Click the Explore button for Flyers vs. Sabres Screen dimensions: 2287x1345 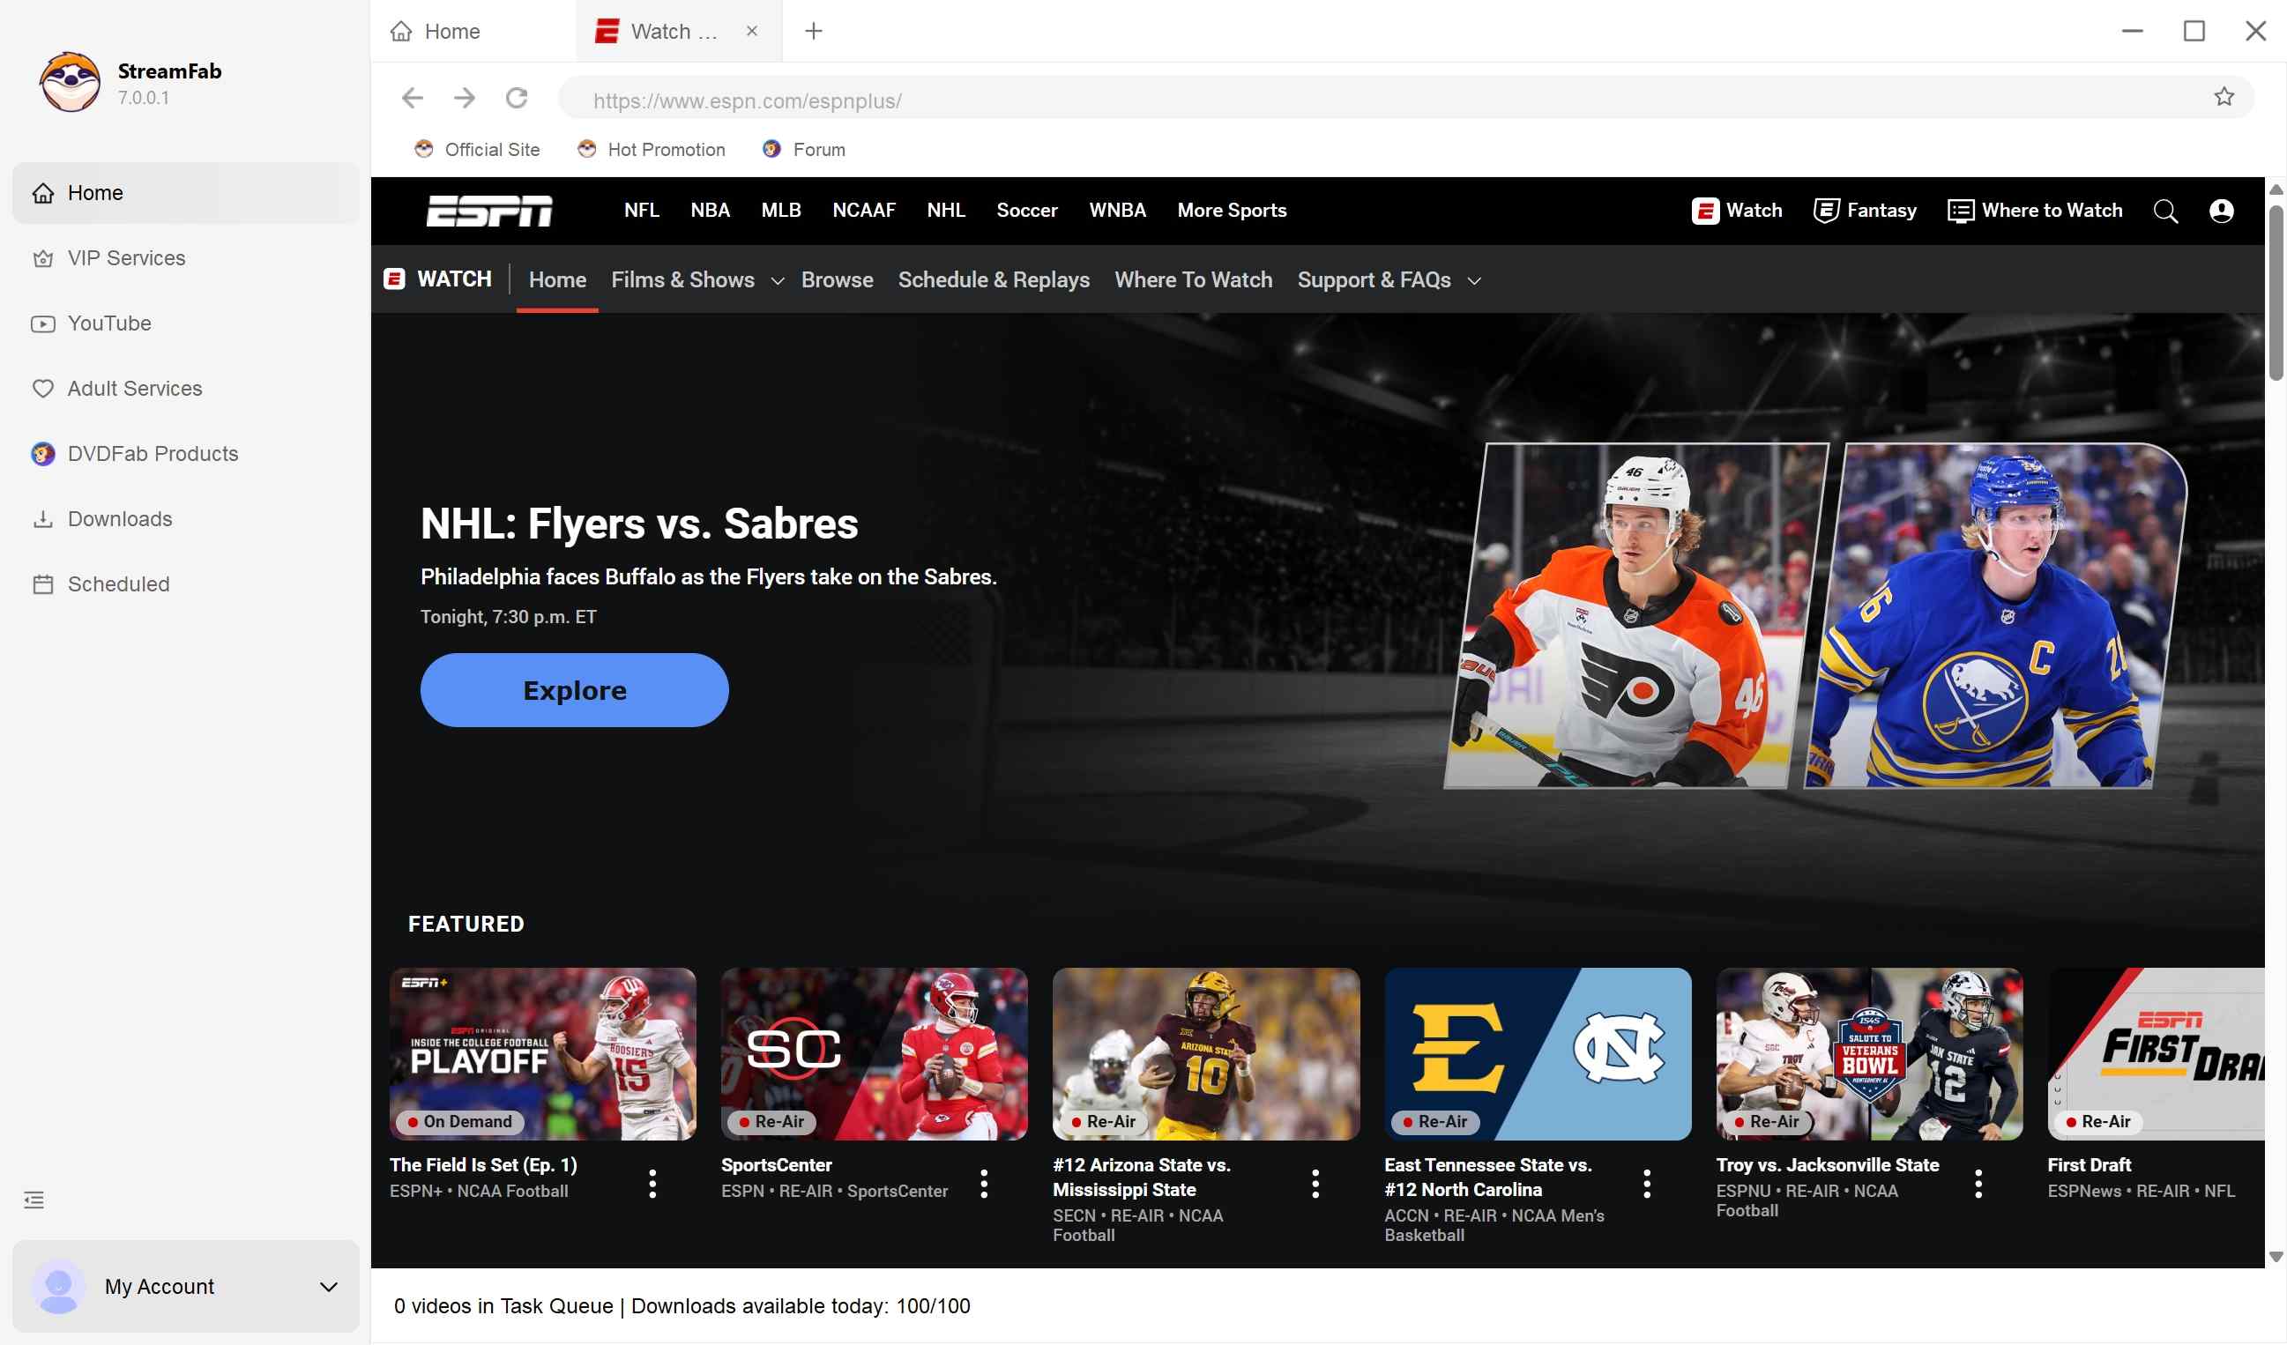(574, 690)
